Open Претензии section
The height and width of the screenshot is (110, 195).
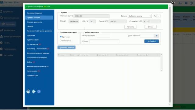[x=31, y=35]
